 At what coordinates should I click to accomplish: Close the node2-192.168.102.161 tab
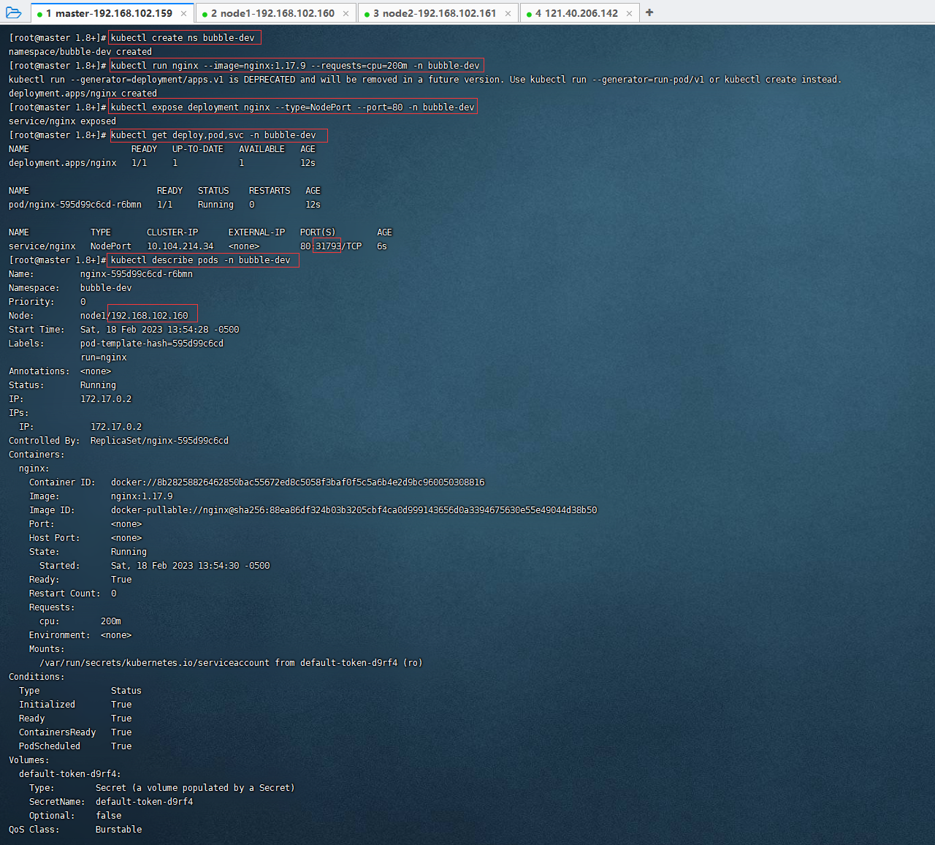point(508,13)
